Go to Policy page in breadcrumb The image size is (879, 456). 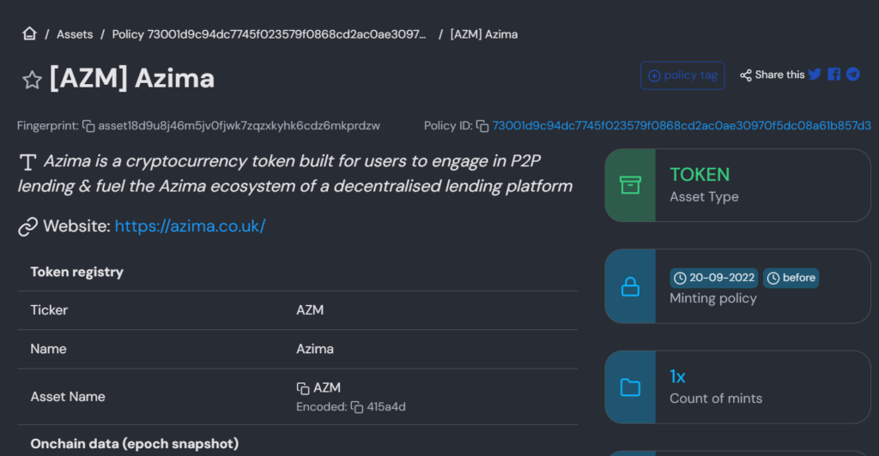[269, 34]
